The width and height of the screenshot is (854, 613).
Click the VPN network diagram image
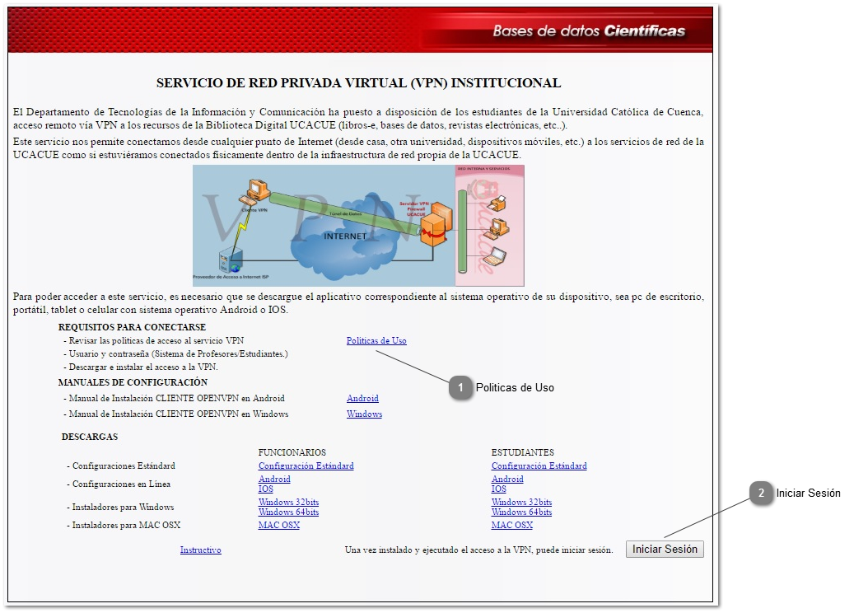point(358,225)
